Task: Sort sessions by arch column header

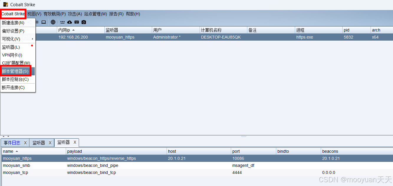Action: click(382, 30)
